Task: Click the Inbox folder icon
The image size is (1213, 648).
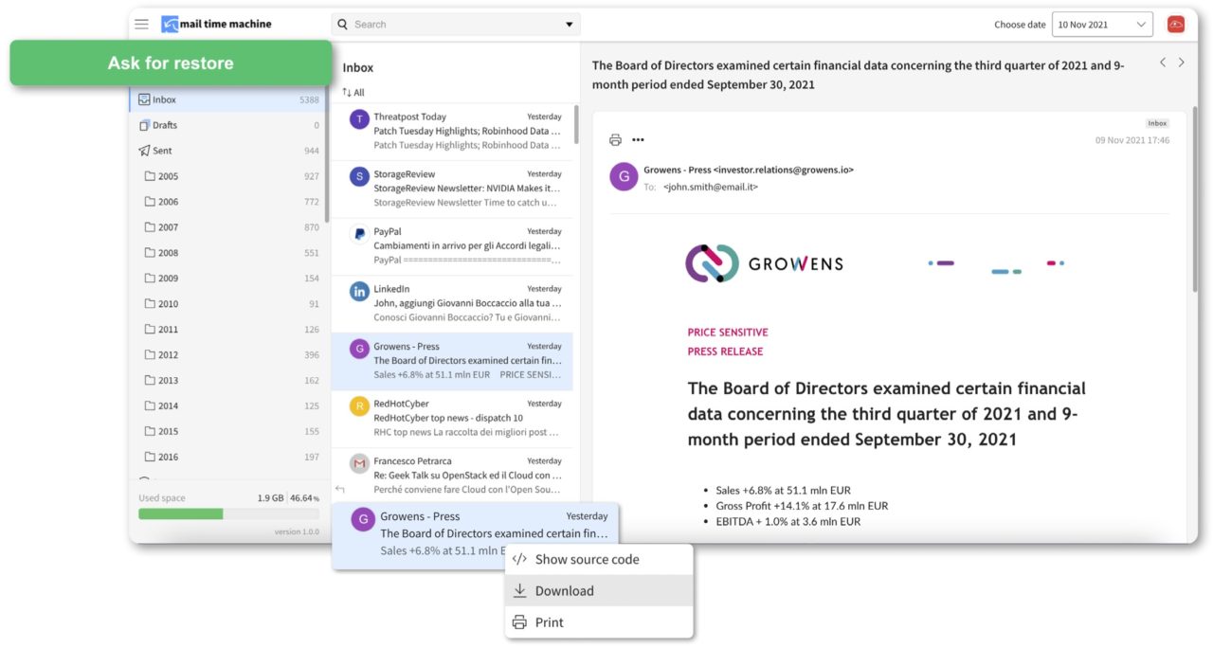Action: (144, 99)
